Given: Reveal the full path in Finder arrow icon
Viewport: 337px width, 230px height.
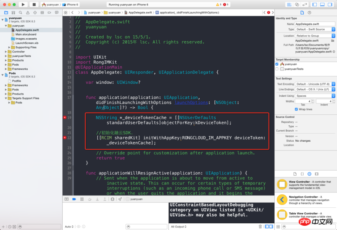Looking at the screenshot, I should point(334,52).
